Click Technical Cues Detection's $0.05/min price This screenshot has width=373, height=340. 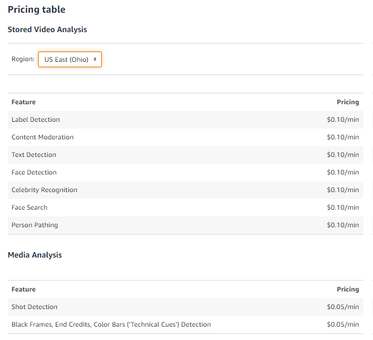click(343, 324)
